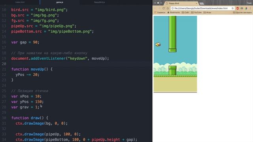
Task: Open a new browser tab
Action: coord(202,4)
